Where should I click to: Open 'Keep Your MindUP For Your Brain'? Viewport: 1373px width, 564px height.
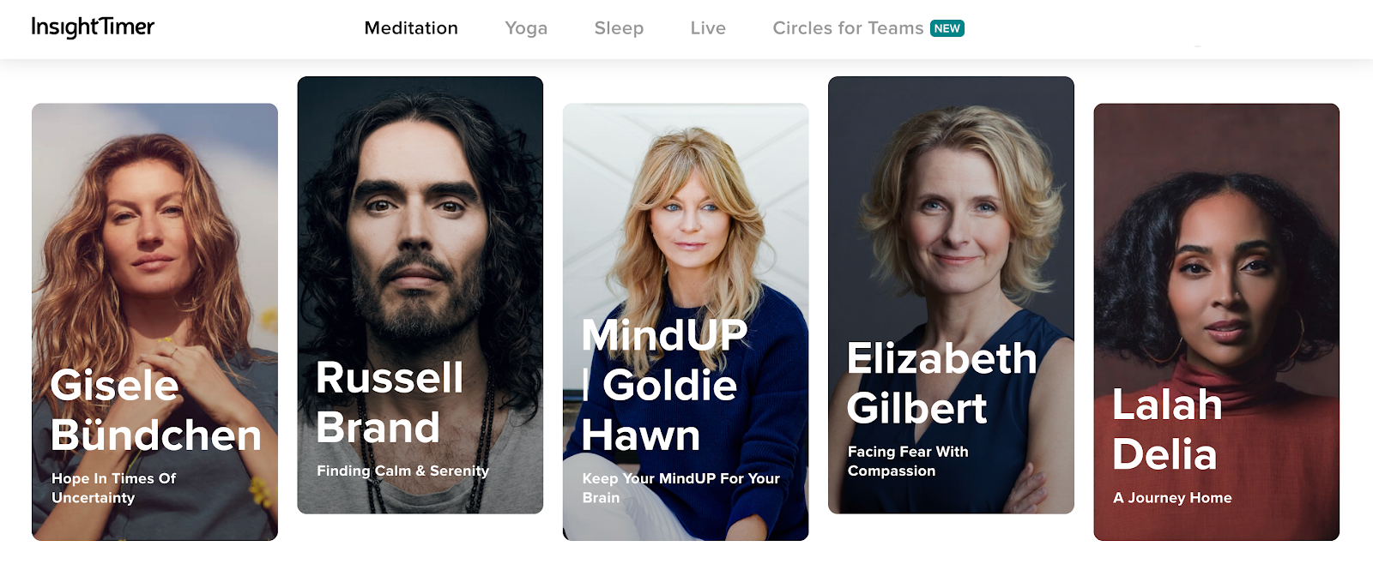tap(680, 488)
